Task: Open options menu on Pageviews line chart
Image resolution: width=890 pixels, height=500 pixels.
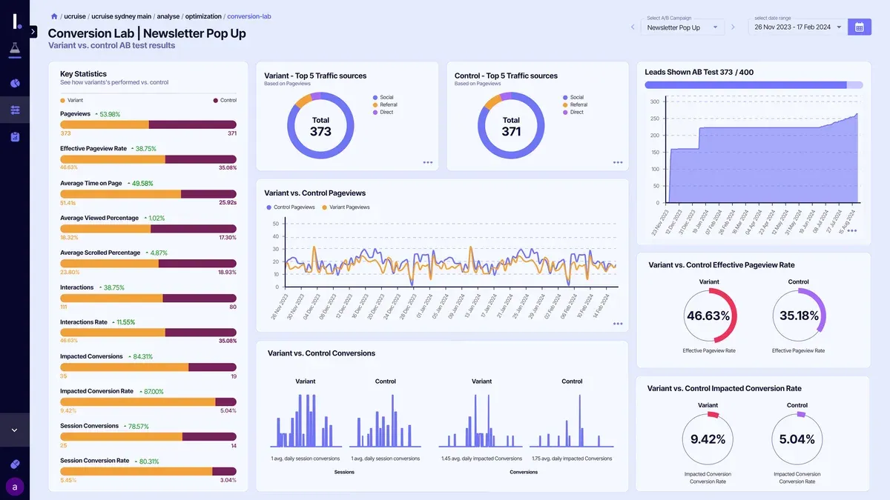Action: (x=618, y=324)
